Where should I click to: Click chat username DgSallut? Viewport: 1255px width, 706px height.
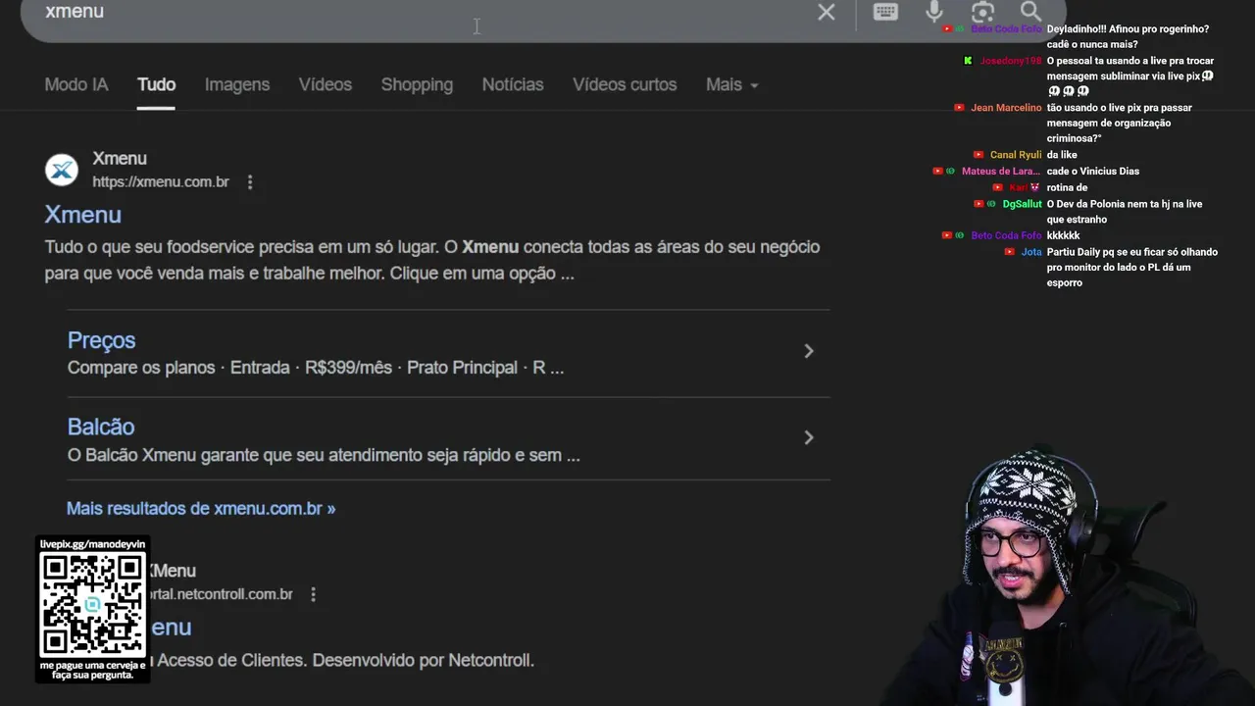point(1022,204)
